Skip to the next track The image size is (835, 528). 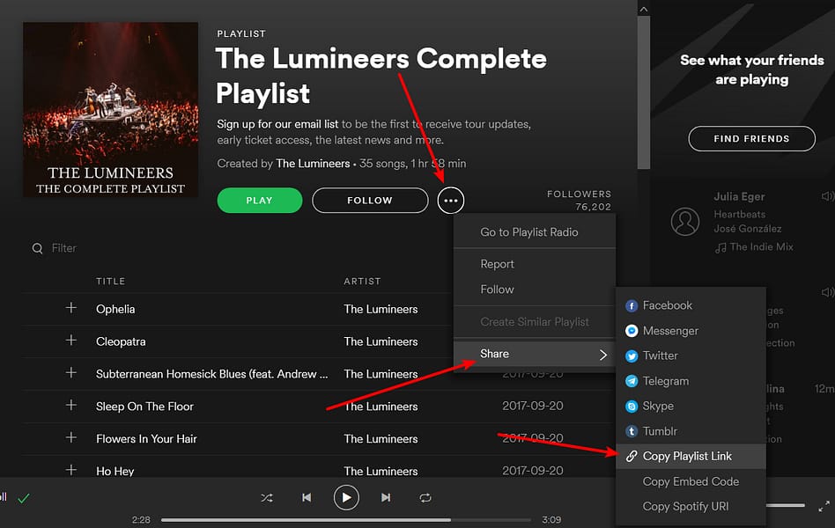386,498
